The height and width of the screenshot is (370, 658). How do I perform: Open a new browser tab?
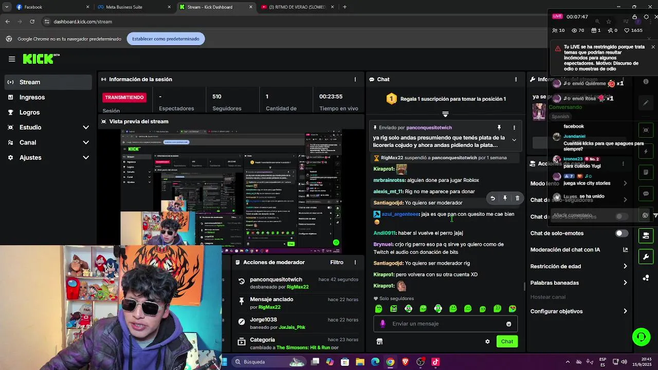[x=344, y=7]
